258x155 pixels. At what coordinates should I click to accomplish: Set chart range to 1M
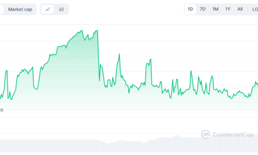[x=215, y=9]
